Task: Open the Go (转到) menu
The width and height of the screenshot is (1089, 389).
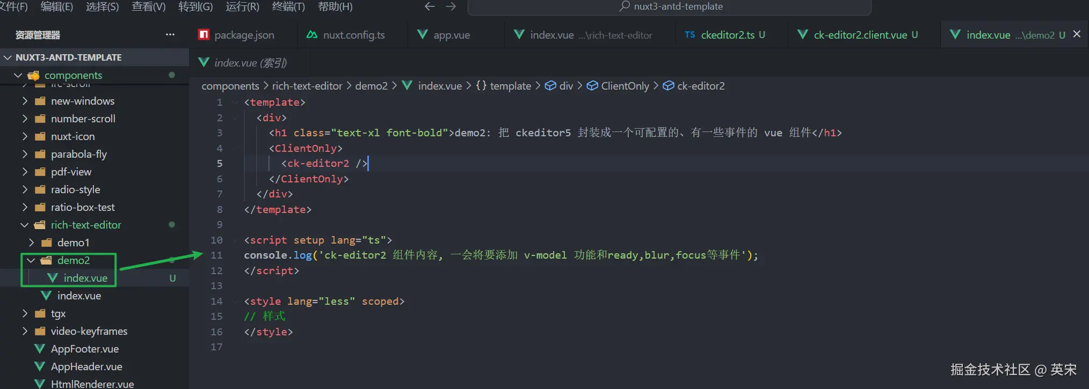Action: (x=195, y=6)
